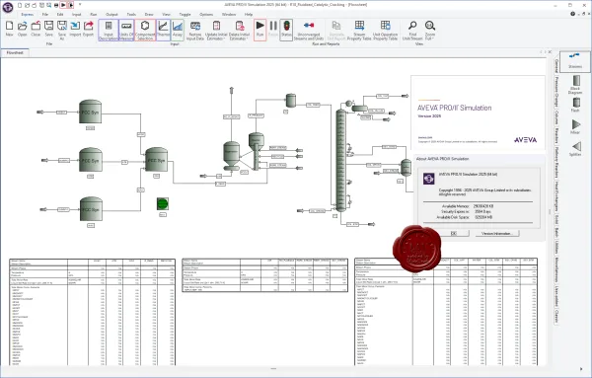Open the Window menu
Viewport: 592px width, 378px height.
tap(229, 15)
